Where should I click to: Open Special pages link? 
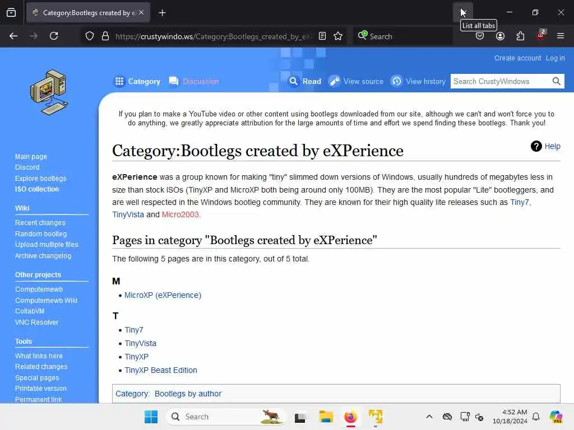pos(37,378)
